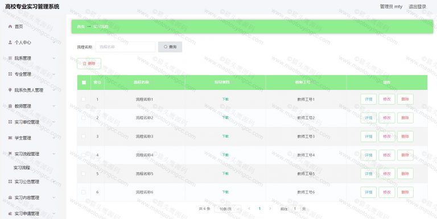
Task: Check the checkbox for row 6
Action: tap(83, 192)
